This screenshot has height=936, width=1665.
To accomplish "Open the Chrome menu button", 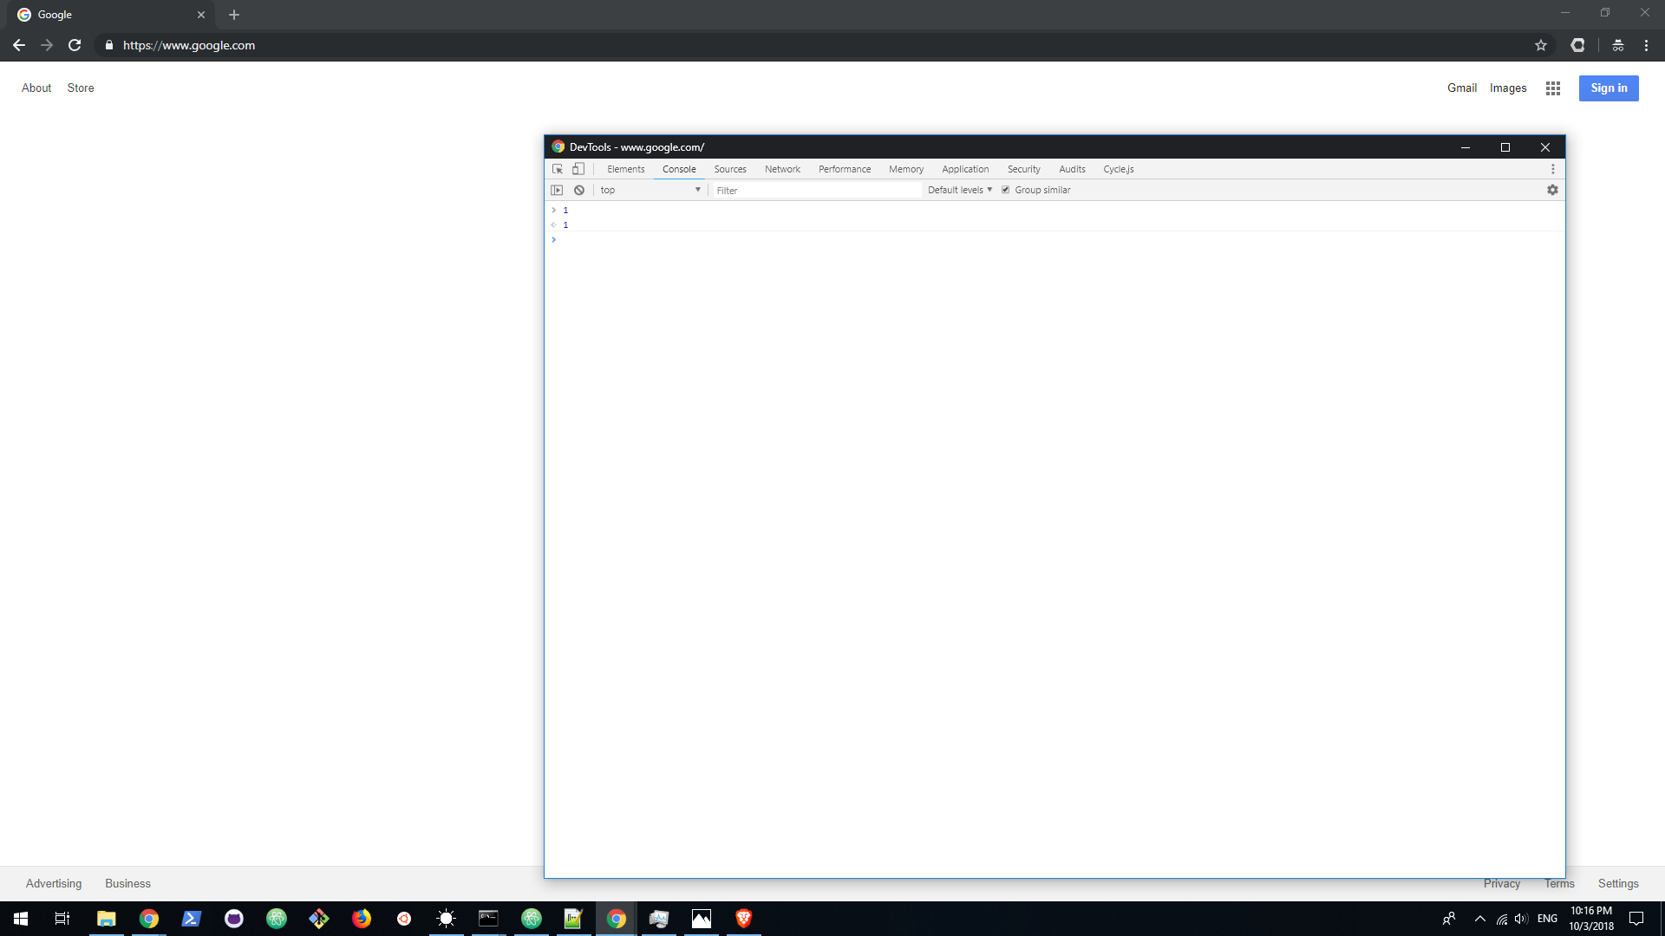I will pyautogui.click(x=1646, y=45).
